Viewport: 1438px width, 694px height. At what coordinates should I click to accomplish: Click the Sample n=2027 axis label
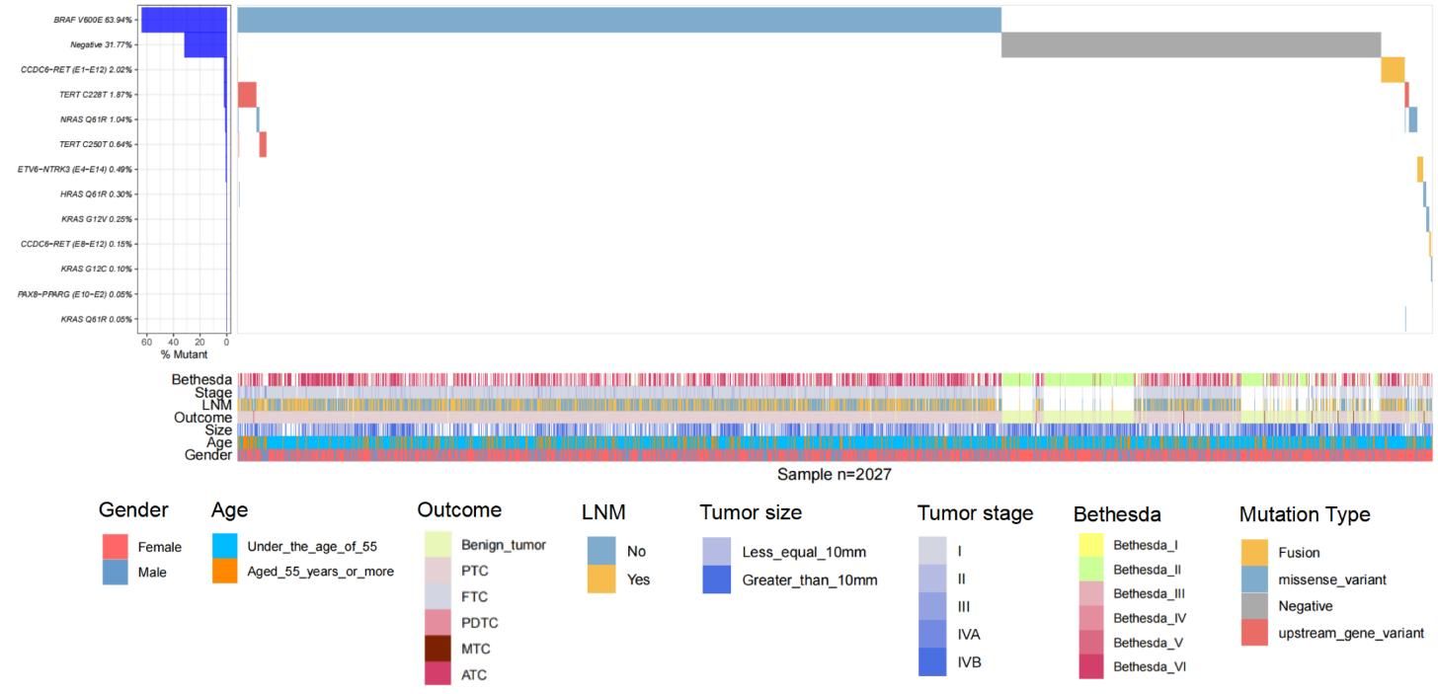click(835, 475)
